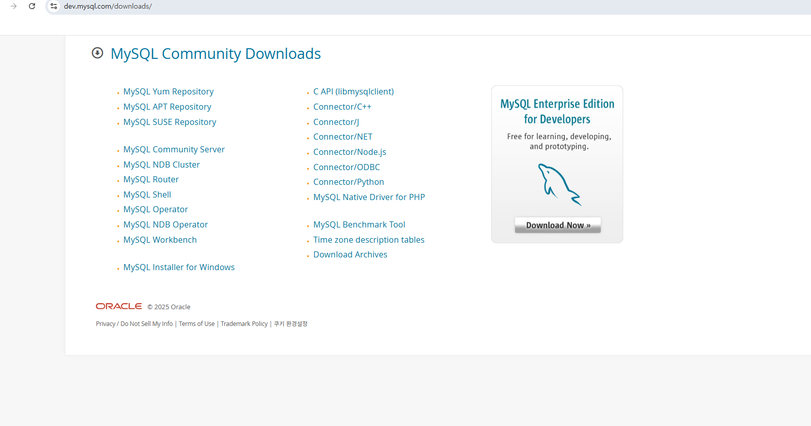Click the Oracle logo in footer

coord(119,306)
